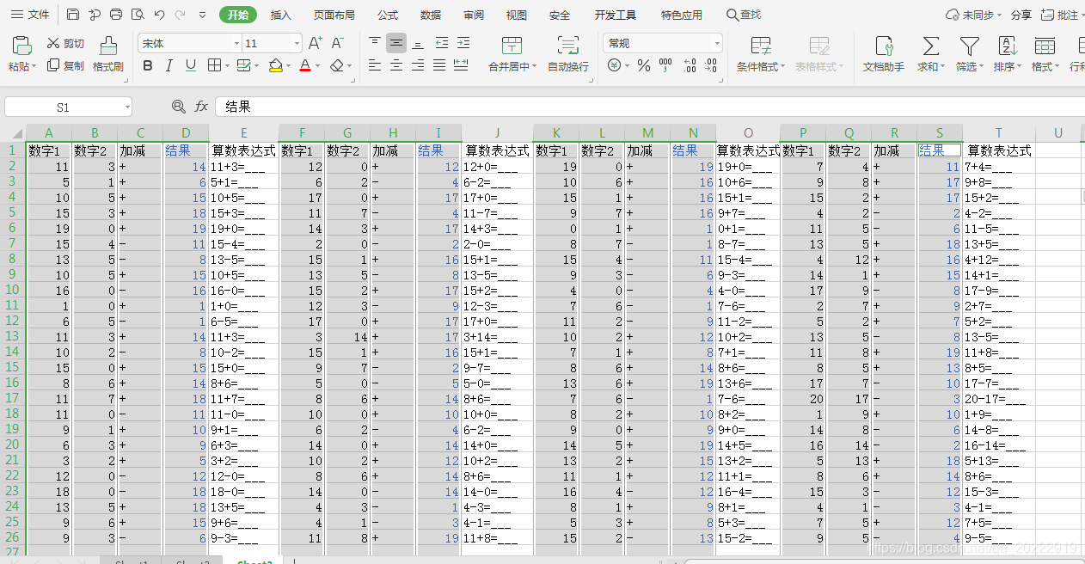Expand the fill color dropdown arrow
The image size is (1085, 564).
point(286,65)
